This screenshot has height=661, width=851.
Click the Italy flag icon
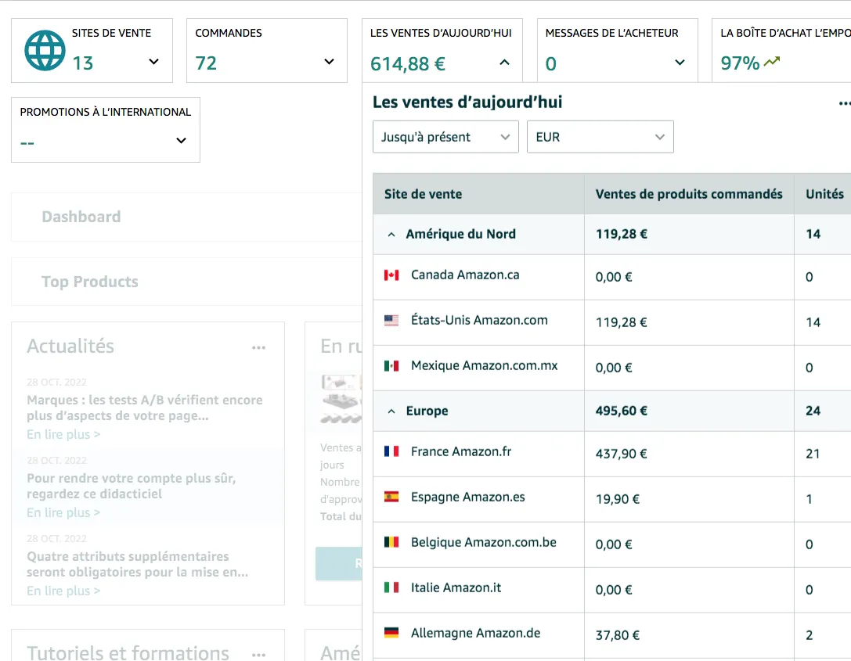click(391, 587)
